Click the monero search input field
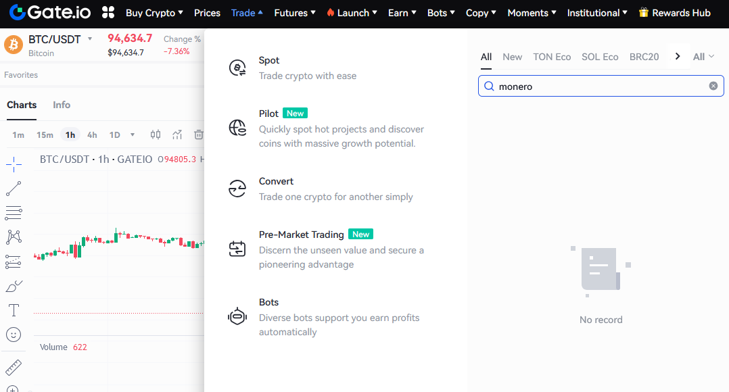Viewport: 729px width, 392px height. pyautogui.click(x=598, y=86)
